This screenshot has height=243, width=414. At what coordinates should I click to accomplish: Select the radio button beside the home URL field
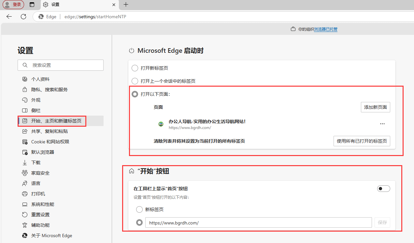tap(139, 222)
